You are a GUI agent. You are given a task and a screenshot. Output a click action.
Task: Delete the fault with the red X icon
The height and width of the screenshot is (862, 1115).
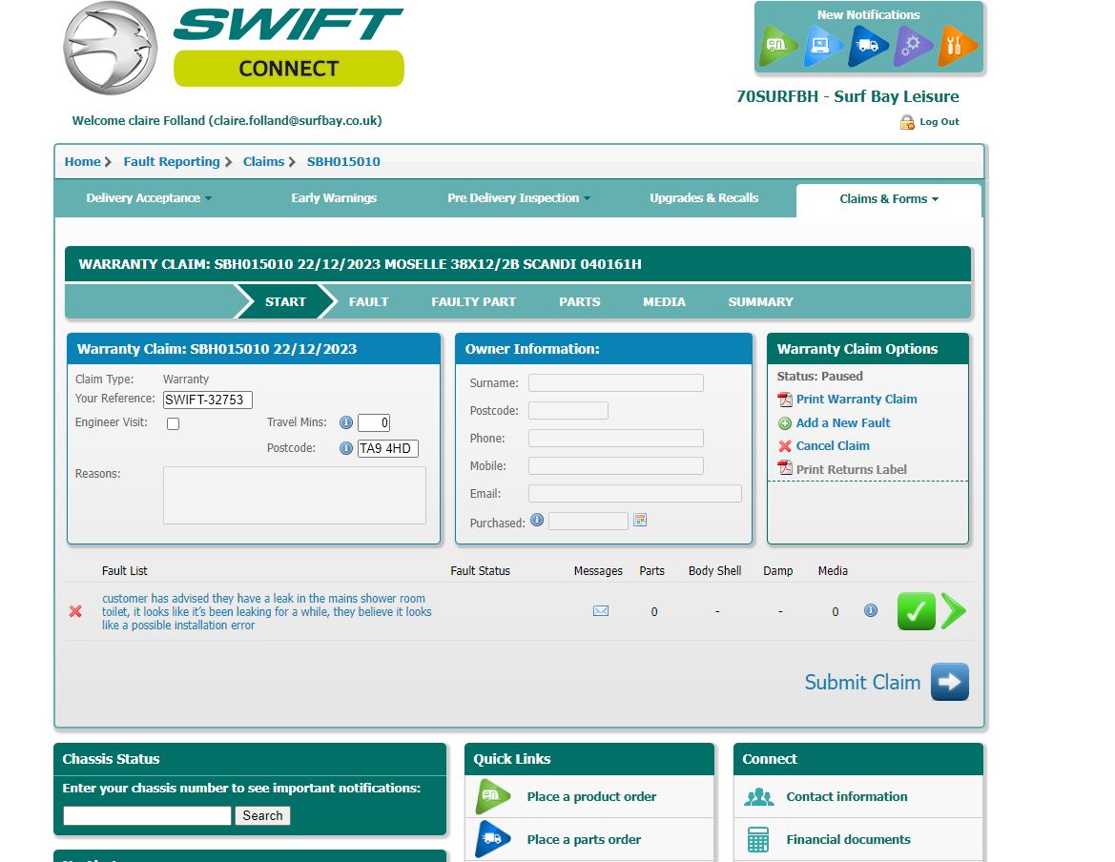point(75,611)
